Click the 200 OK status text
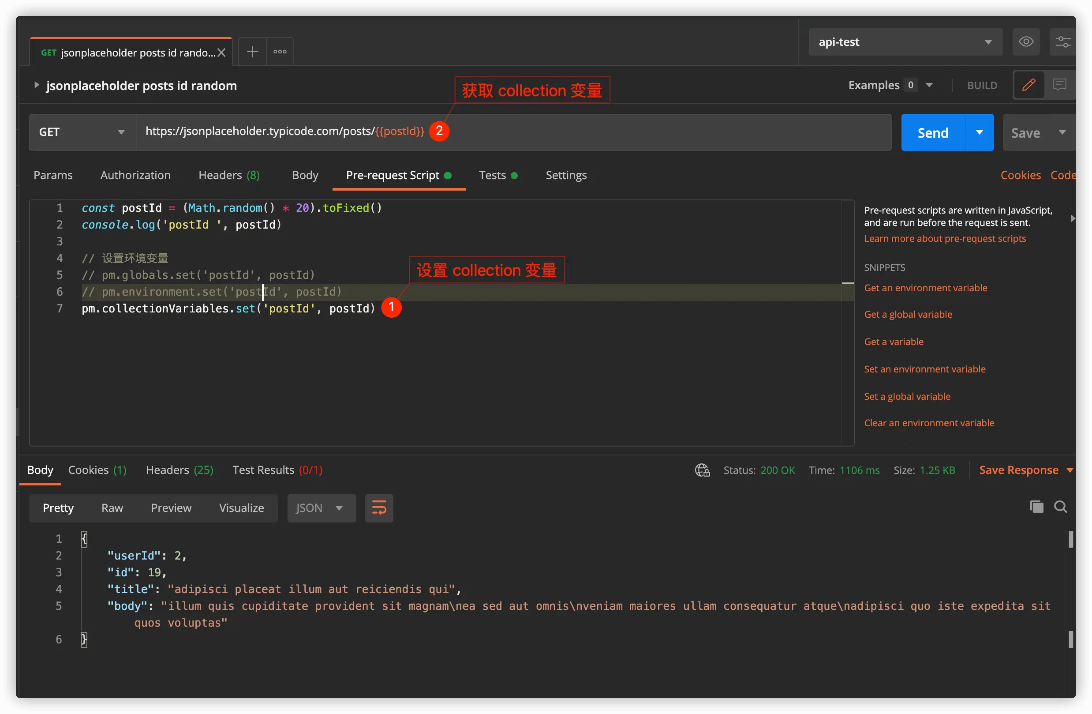The height and width of the screenshot is (714, 1092). 777,470
